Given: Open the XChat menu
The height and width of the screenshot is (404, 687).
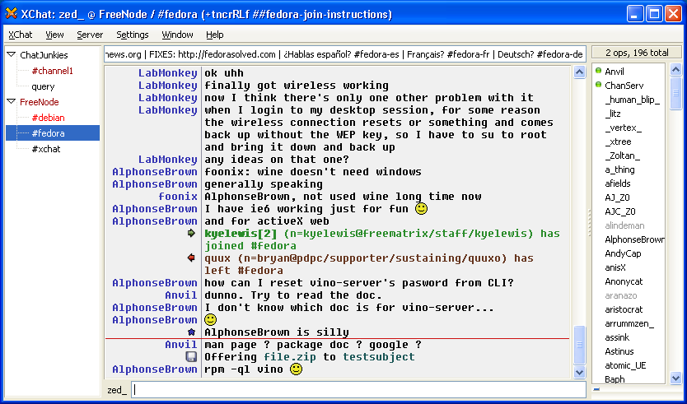Looking at the screenshot, I should 21,35.
